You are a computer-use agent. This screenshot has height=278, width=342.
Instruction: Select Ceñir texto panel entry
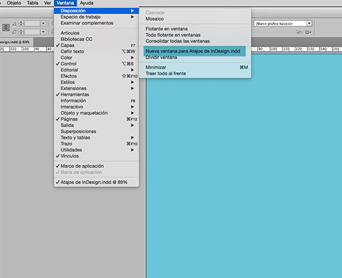96,51
